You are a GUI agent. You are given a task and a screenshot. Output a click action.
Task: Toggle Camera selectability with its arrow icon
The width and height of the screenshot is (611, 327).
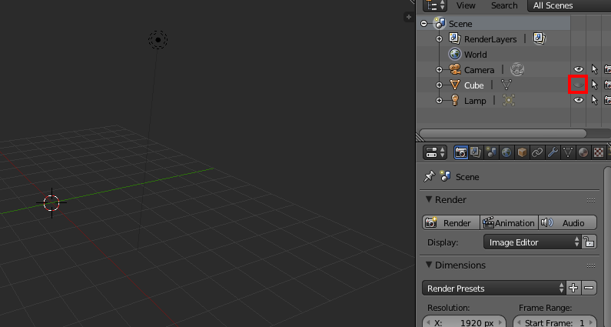tap(594, 69)
